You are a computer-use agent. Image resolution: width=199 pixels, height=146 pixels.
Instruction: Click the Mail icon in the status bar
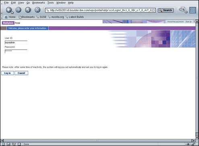pyautogui.click(x=8, y=144)
